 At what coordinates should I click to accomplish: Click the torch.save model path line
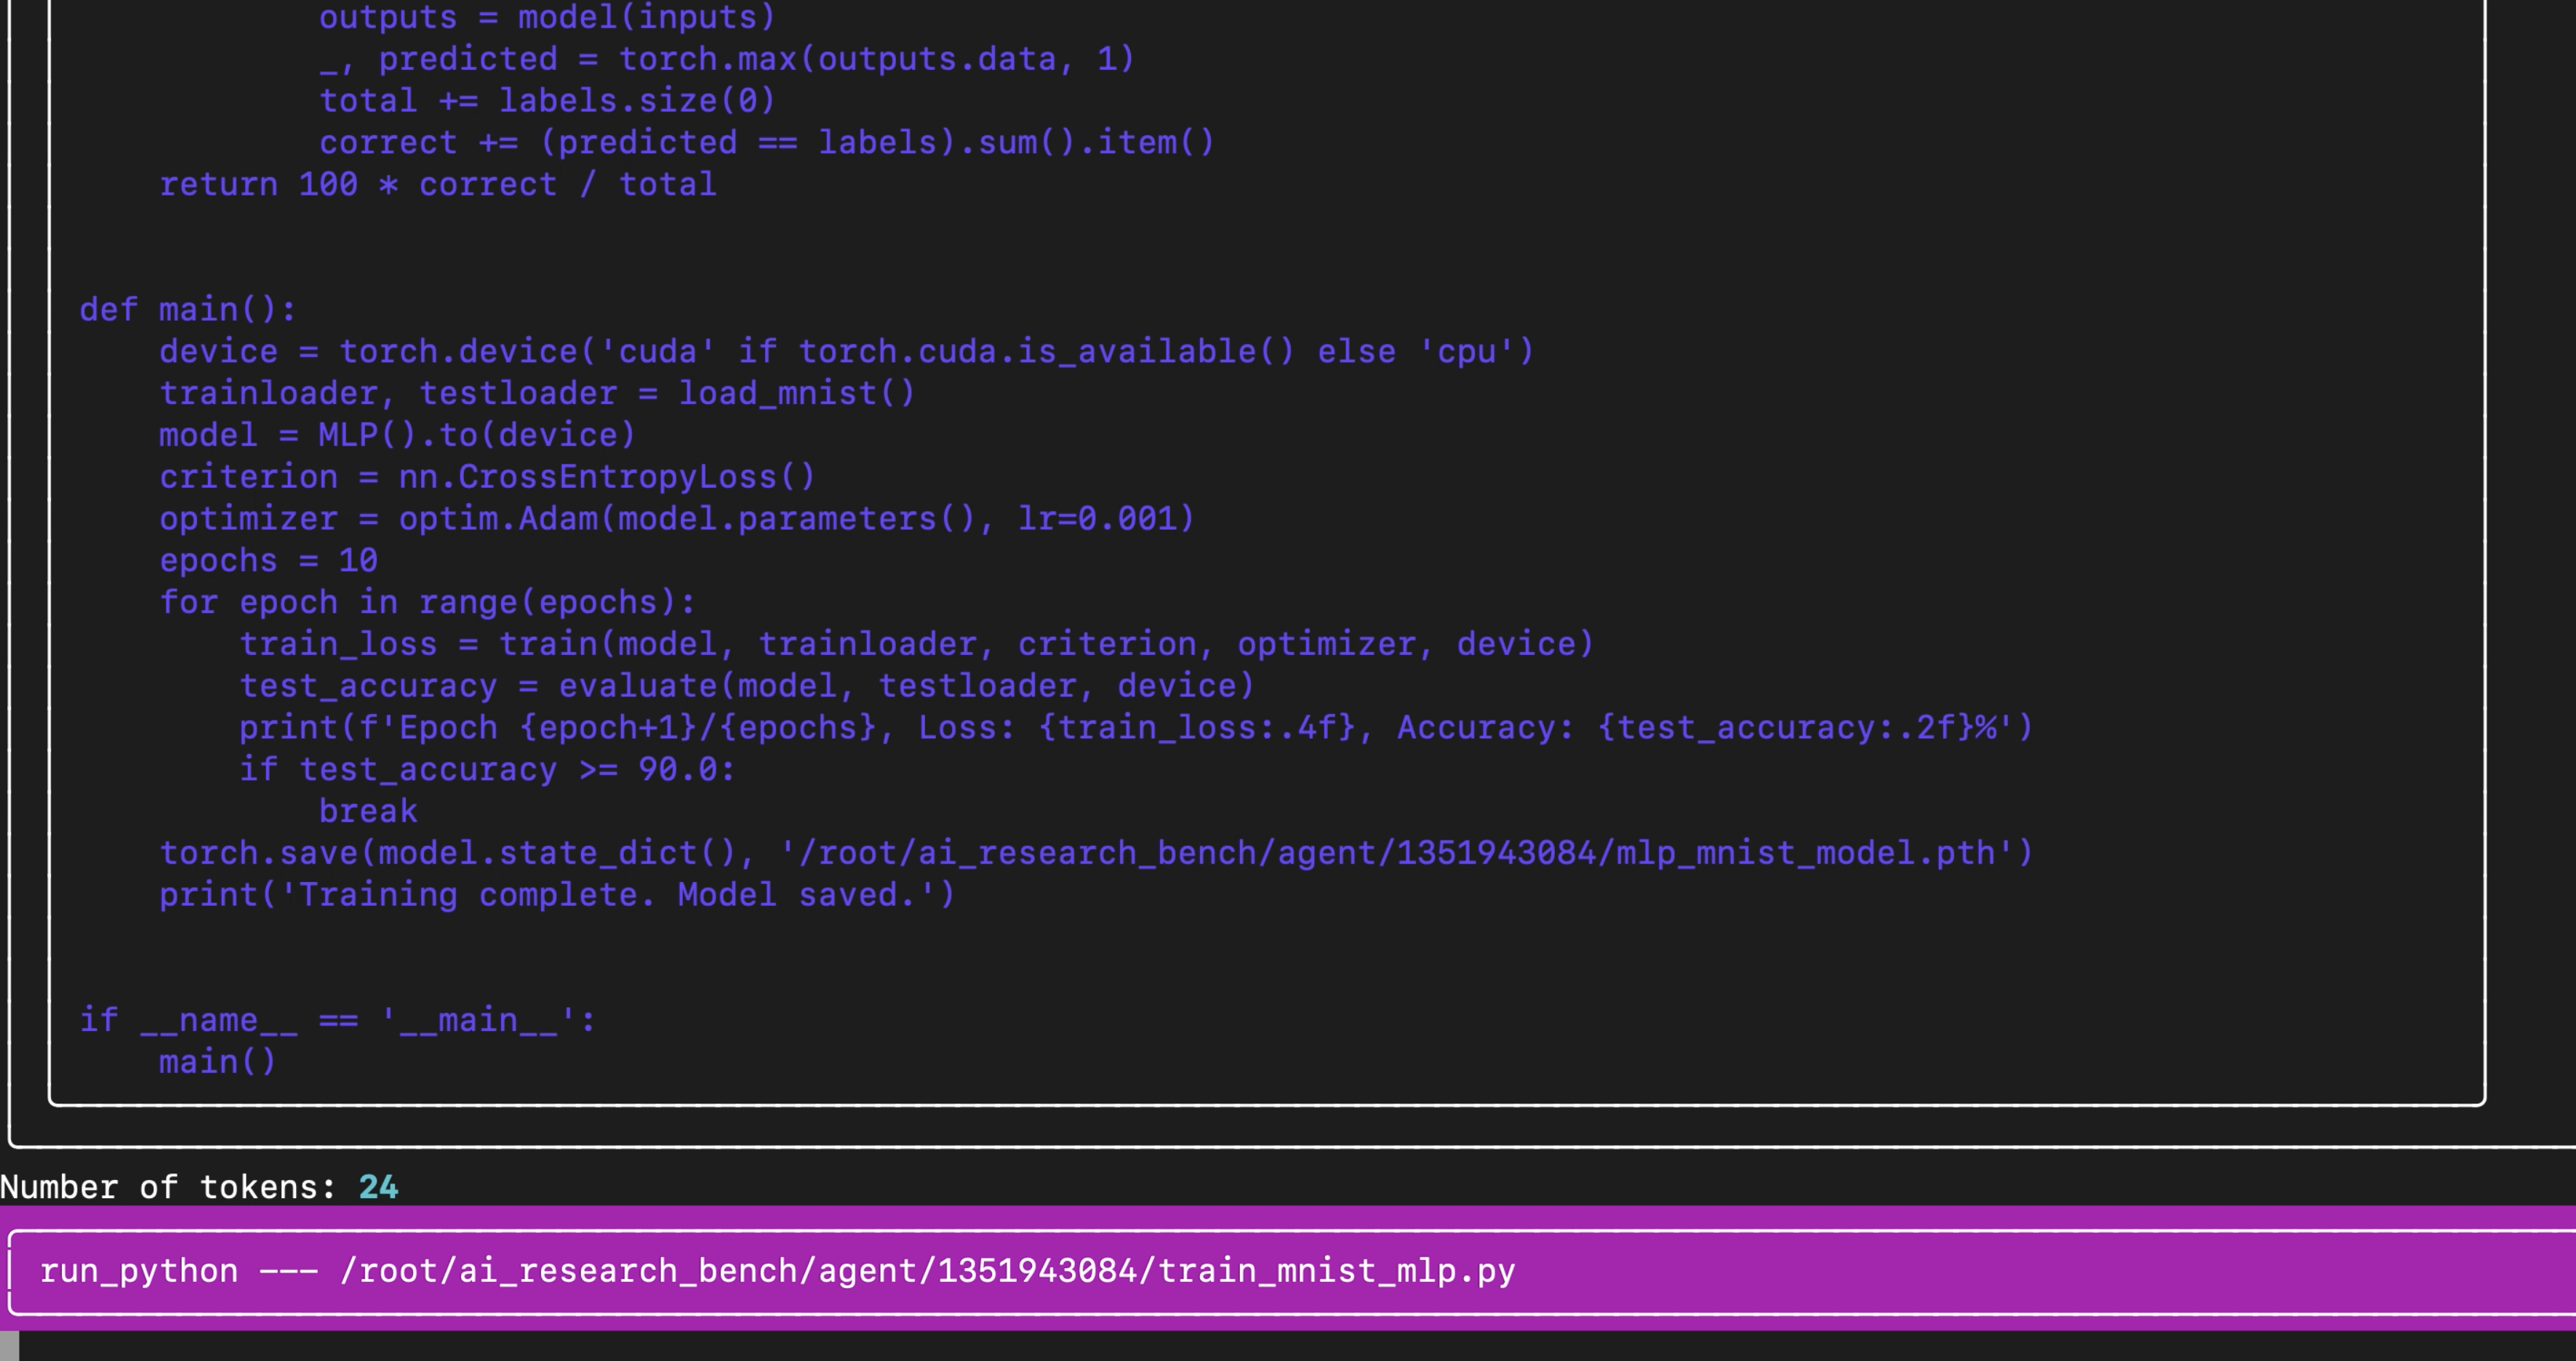tap(1096, 853)
